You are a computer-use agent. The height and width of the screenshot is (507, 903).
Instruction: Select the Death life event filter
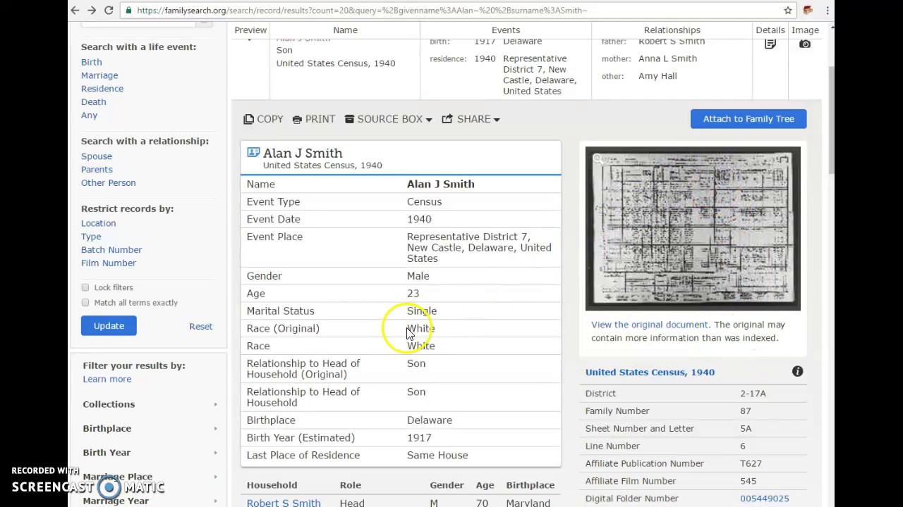tap(93, 102)
